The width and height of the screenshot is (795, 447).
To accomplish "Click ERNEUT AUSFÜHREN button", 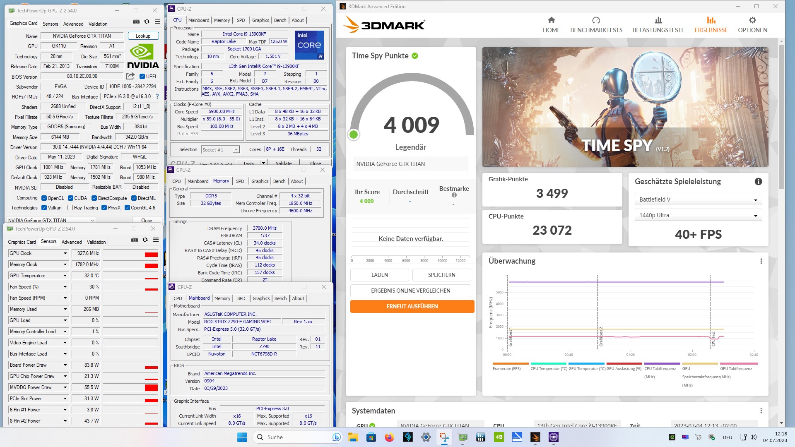I will click(412, 306).
